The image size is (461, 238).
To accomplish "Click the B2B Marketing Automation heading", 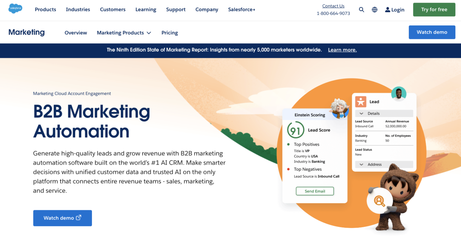I will click(x=92, y=121).
